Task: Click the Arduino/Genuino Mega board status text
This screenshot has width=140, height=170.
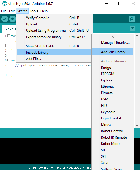Action: coord(60,168)
